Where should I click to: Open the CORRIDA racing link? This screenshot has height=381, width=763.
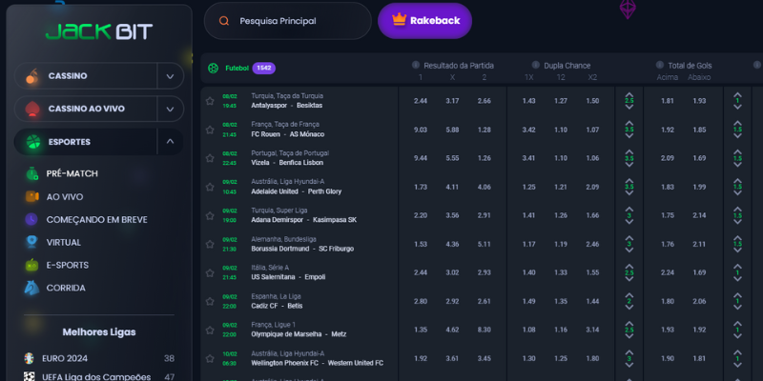tap(66, 288)
